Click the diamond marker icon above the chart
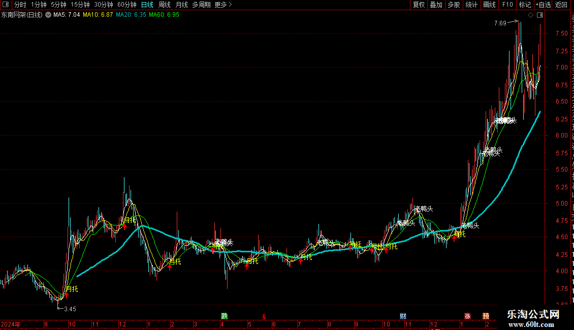The image size is (574, 330). [x=530, y=15]
